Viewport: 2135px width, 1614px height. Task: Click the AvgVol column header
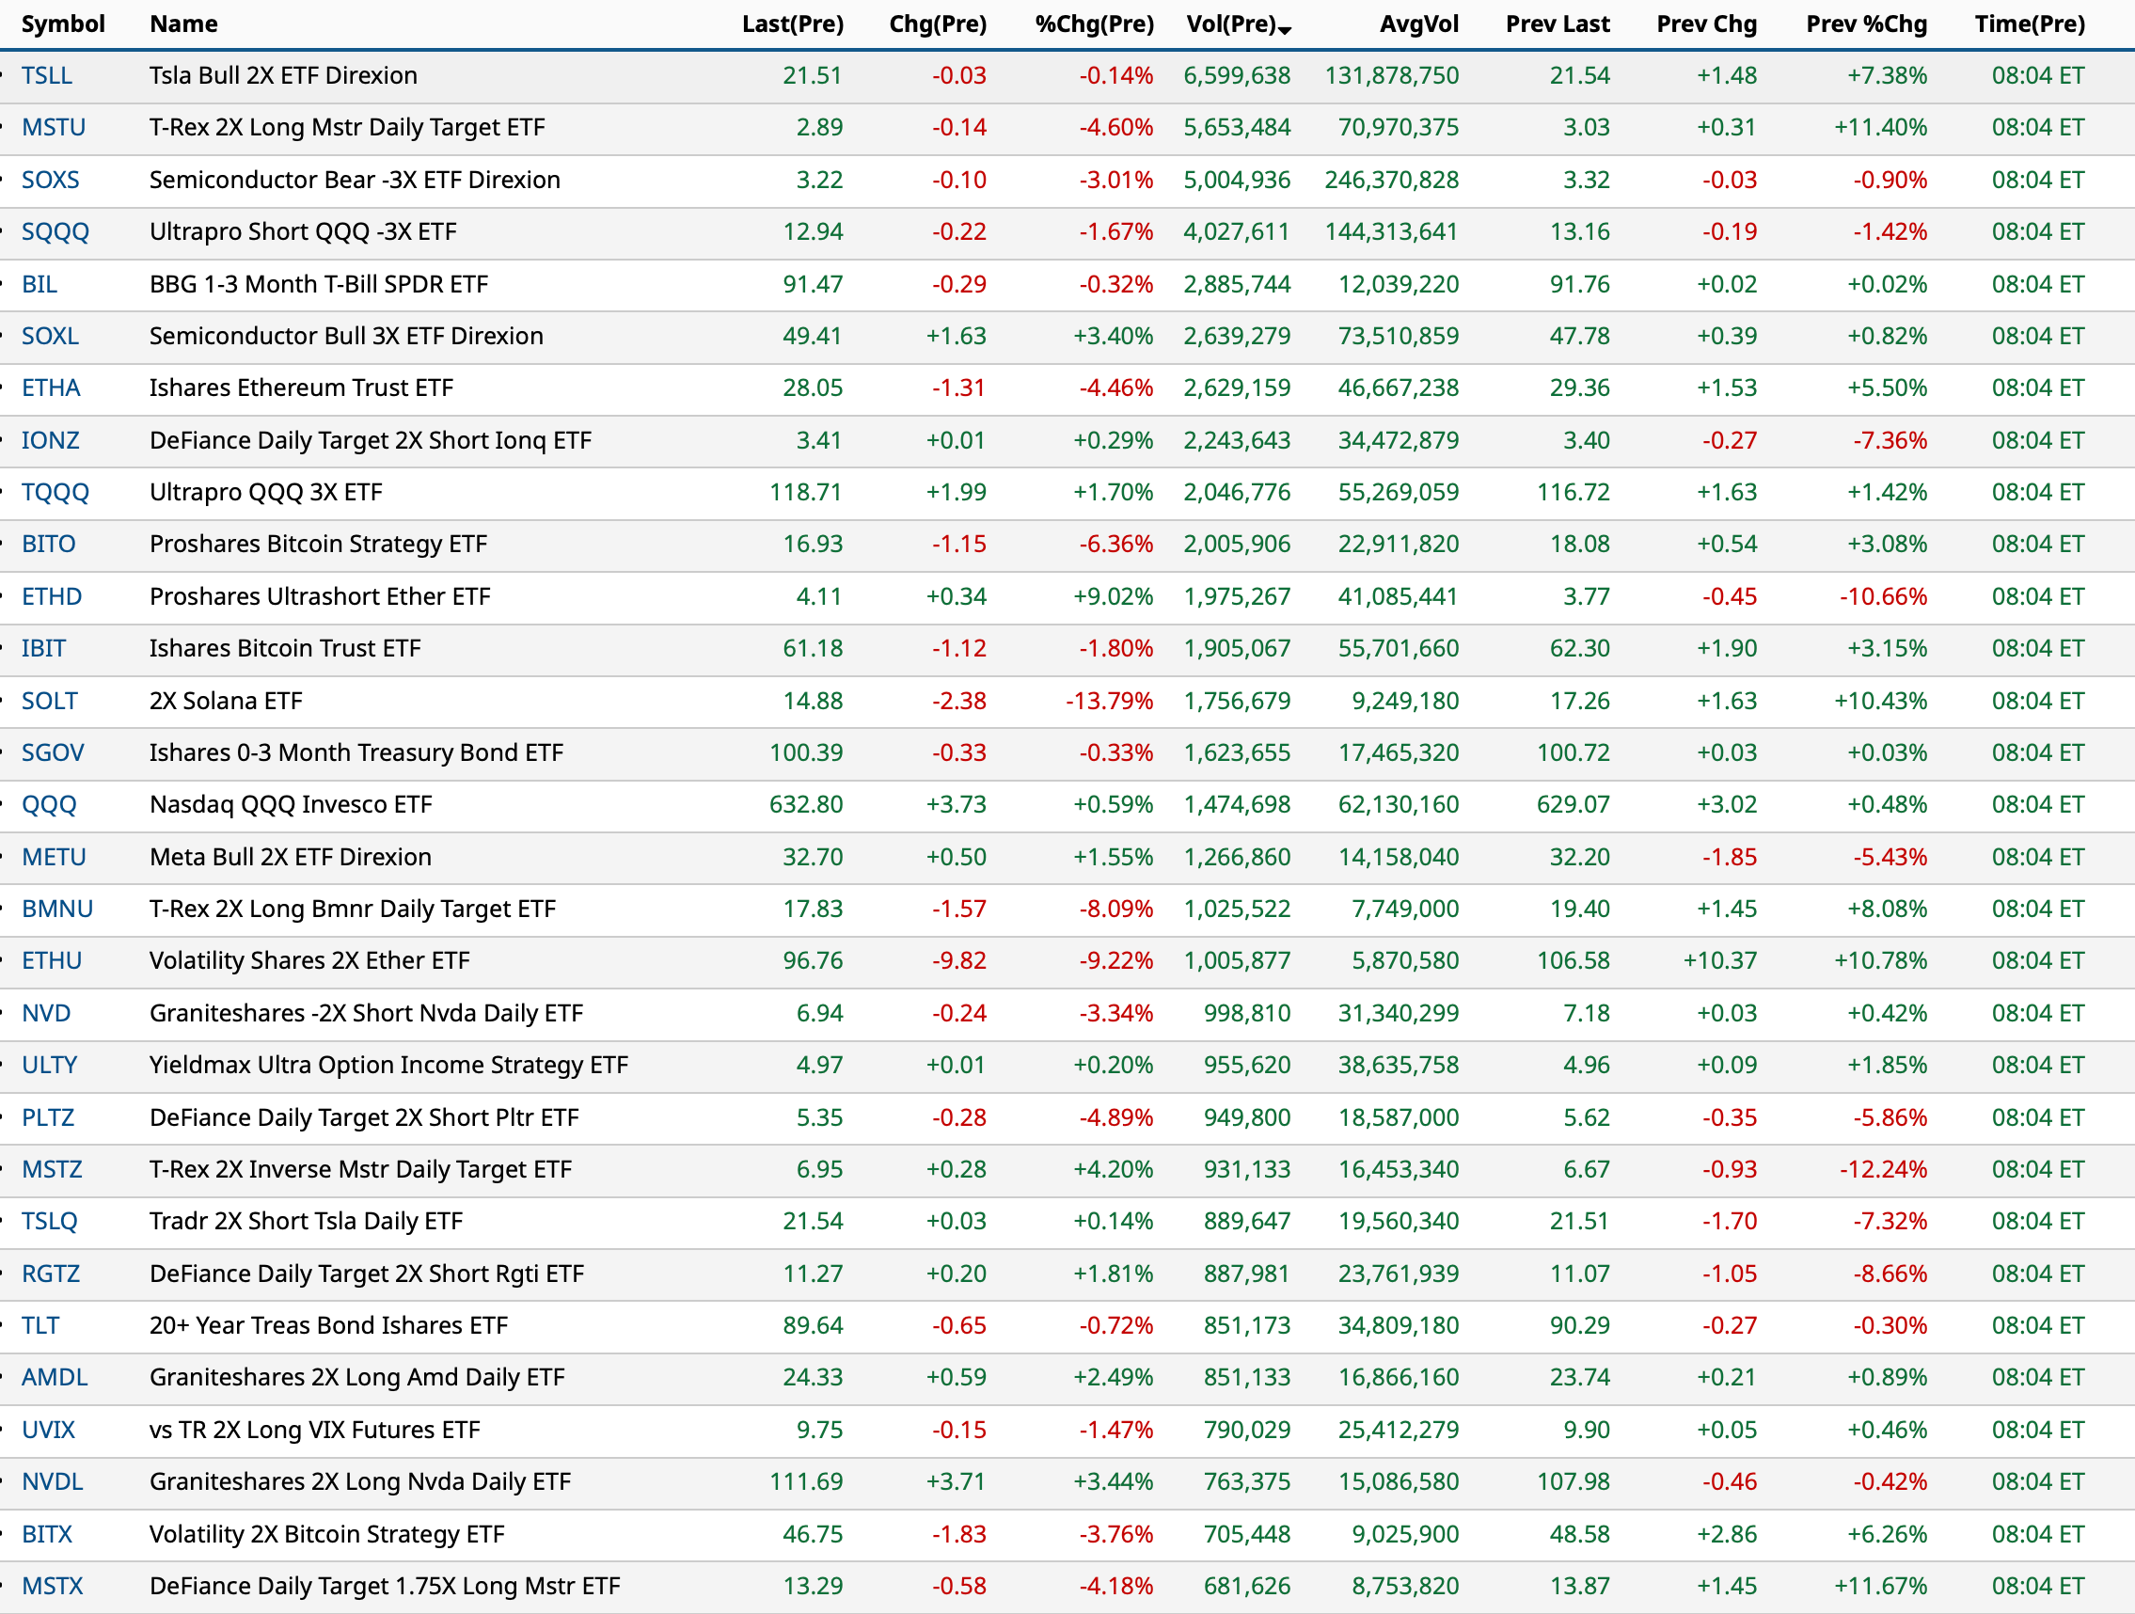[x=1418, y=24]
